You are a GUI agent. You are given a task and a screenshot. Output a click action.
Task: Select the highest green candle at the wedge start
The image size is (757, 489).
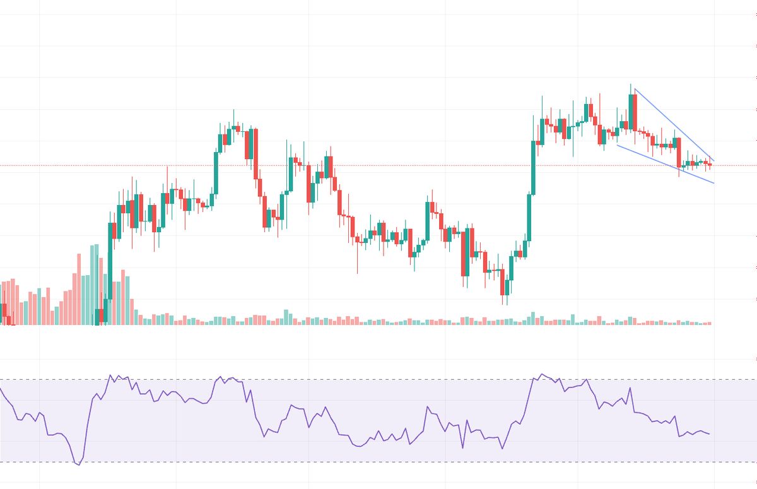631,110
